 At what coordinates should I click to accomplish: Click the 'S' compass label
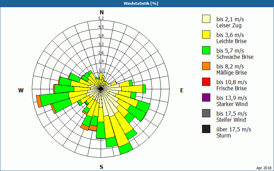click(101, 167)
